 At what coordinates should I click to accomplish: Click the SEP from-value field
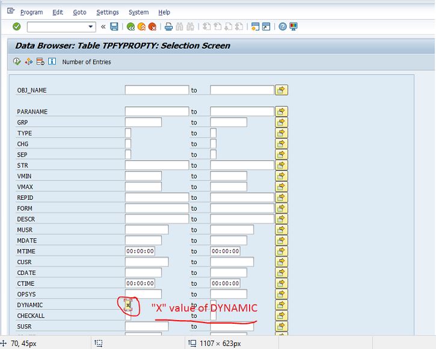point(128,154)
